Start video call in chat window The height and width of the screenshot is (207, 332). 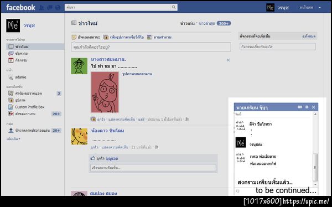pos(300,107)
